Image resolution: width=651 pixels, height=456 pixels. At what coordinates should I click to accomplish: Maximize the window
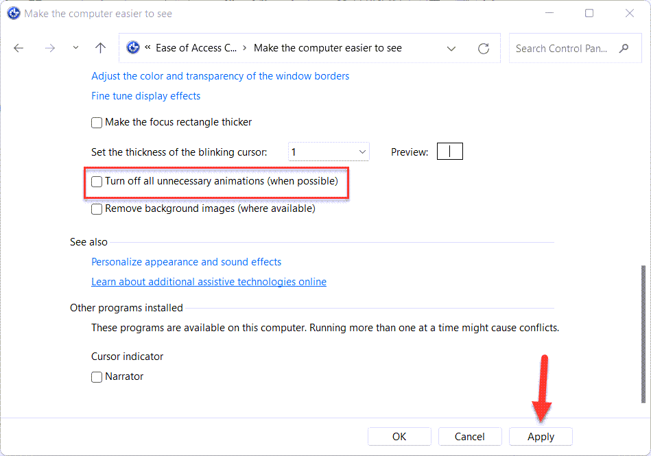(x=589, y=14)
